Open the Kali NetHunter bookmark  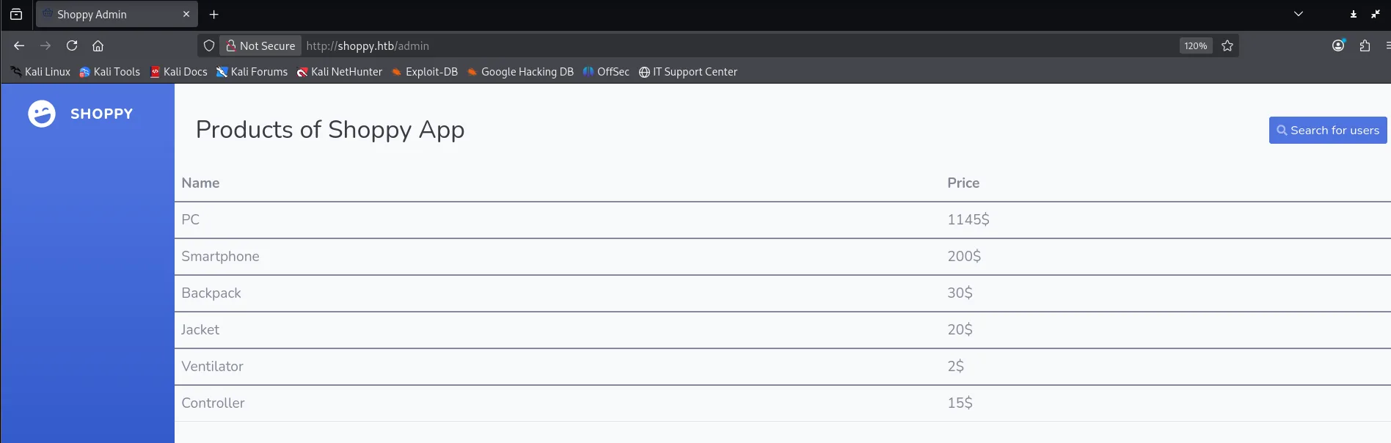(x=340, y=72)
